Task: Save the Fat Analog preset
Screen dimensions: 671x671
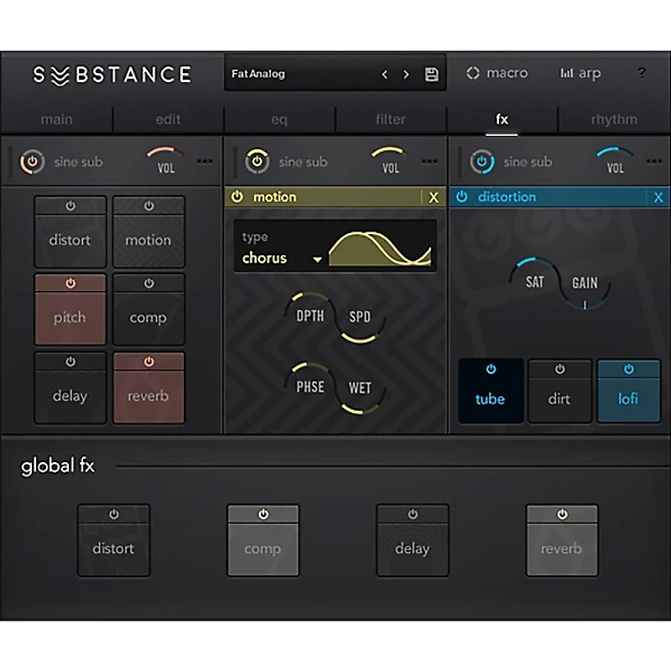Action: (x=431, y=75)
